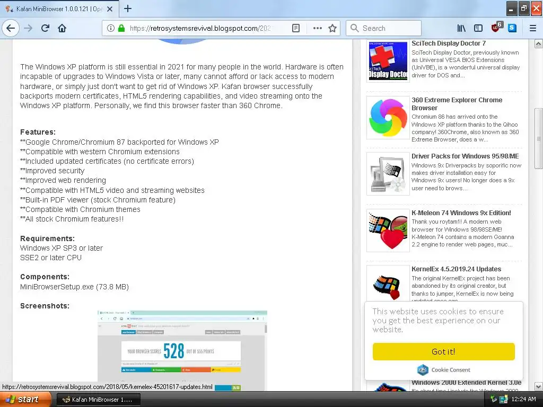Click '**Built-in PDF viewer' feature line
Viewport: 543px width, 407px height.
98,200
